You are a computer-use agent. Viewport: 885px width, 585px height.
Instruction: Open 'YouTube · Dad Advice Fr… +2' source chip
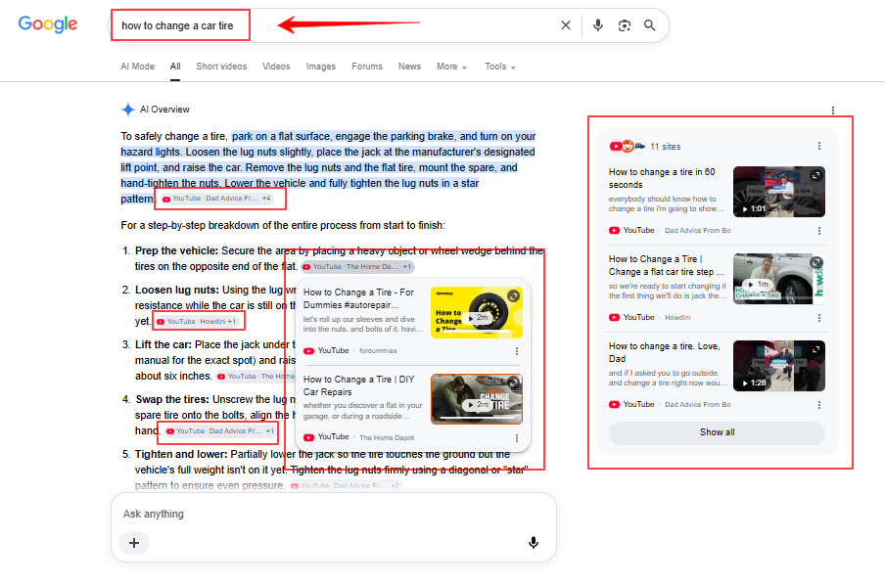tap(345, 486)
